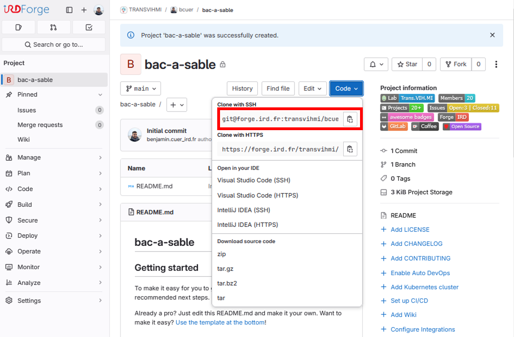Star the bac-a-sable project

pyautogui.click(x=407, y=64)
